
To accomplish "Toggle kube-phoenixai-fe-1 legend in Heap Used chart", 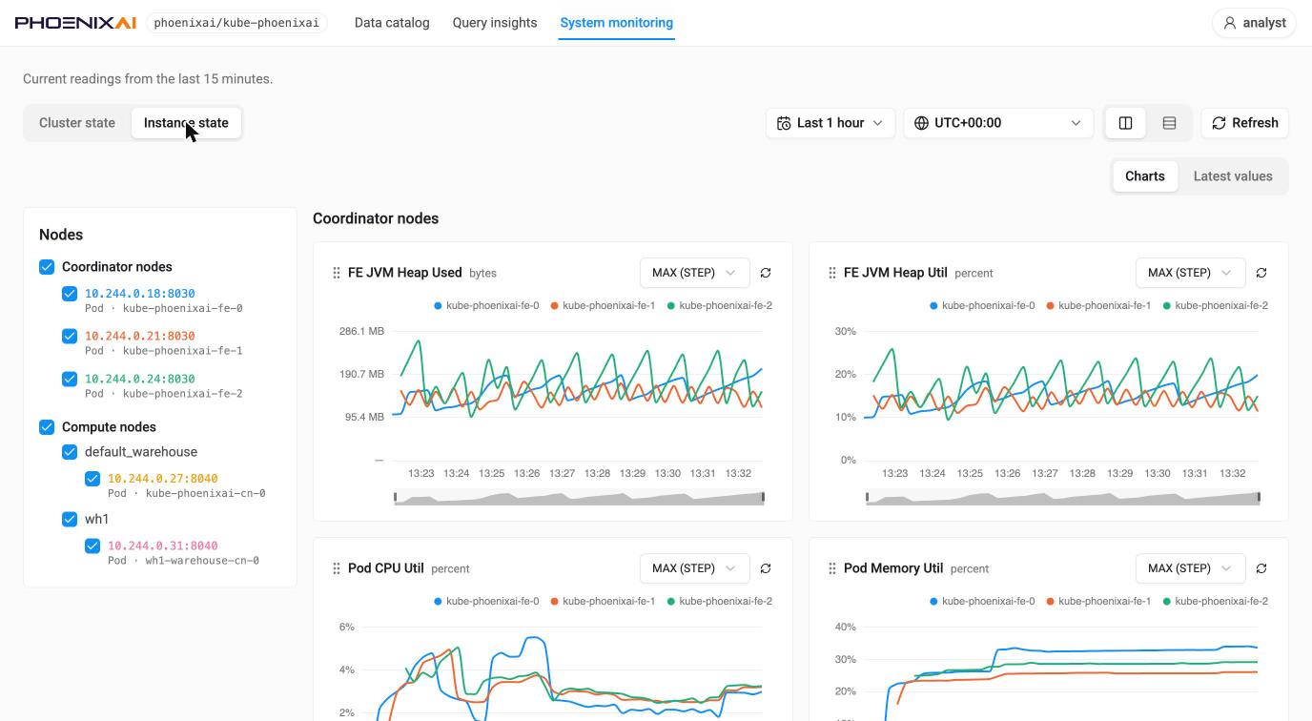I will coord(603,306).
